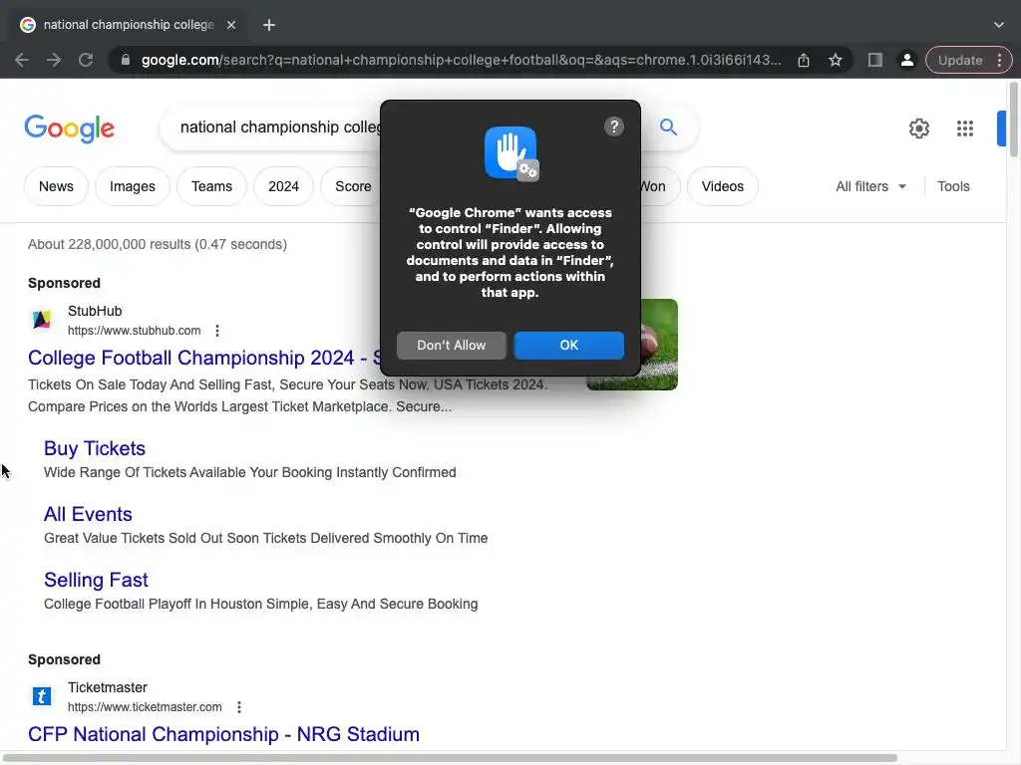Click the blue search magnifier icon
This screenshot has width=1021, height=765.
tap(668, 127)
